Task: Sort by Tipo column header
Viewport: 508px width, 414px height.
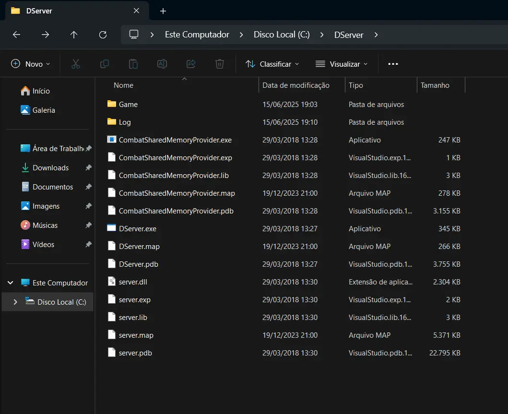Action: (x=356, y=85)
